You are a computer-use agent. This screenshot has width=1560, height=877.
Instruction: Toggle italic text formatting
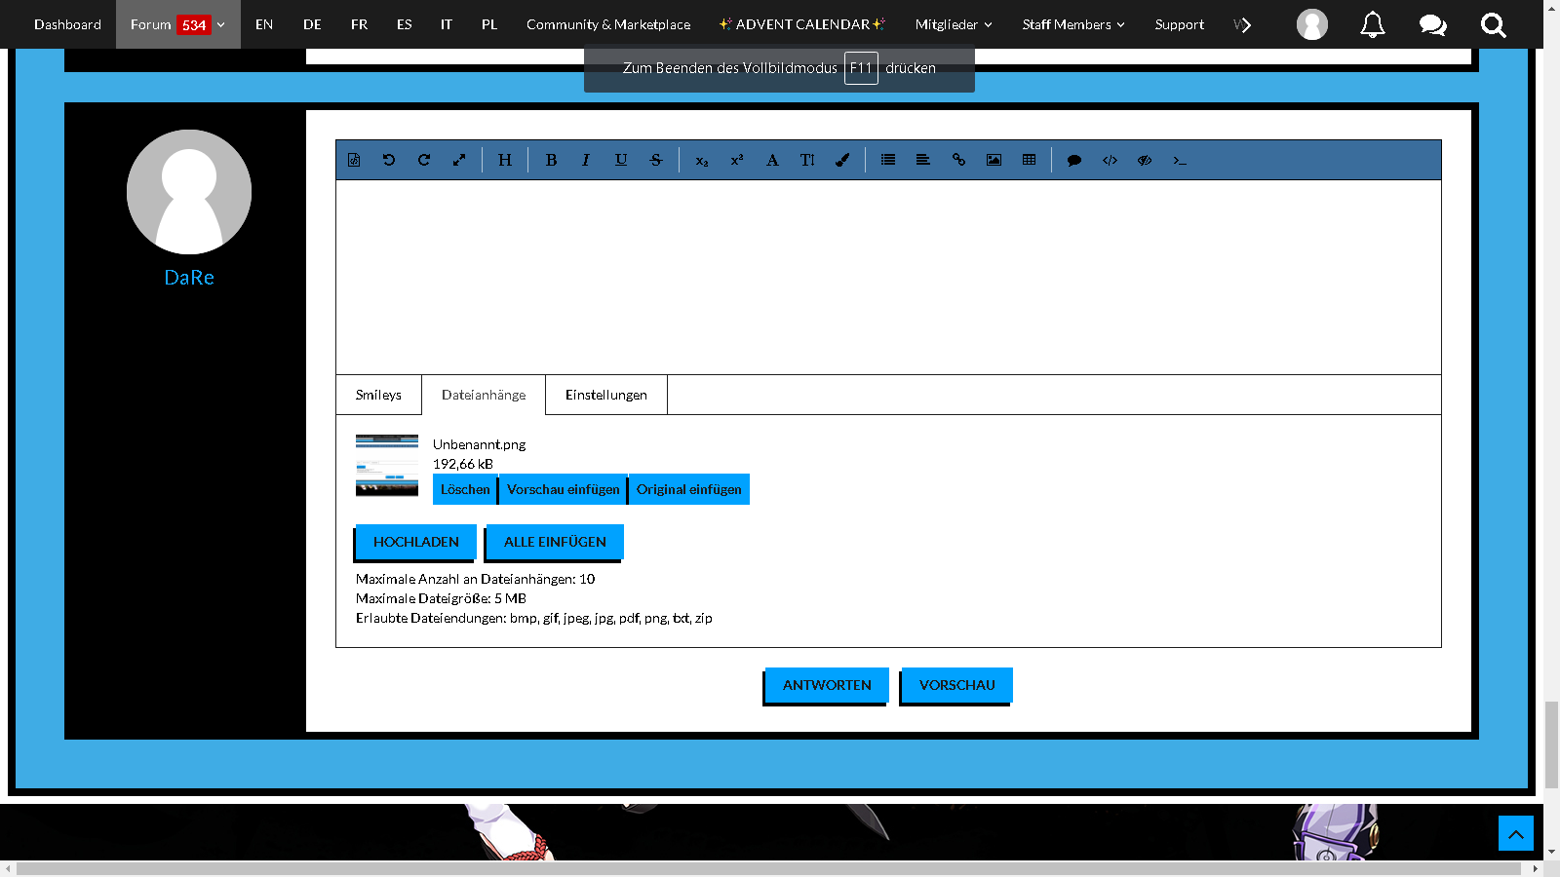coord(586,160)
